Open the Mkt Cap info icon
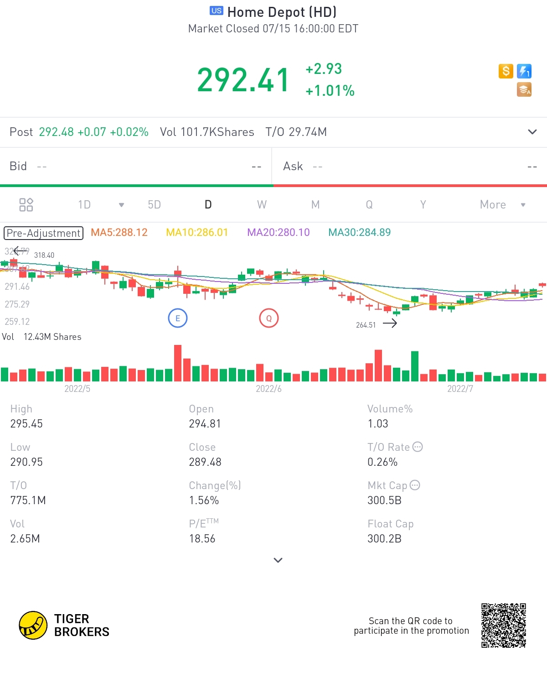This screenshot has width=547, height=678. (415, 485)
